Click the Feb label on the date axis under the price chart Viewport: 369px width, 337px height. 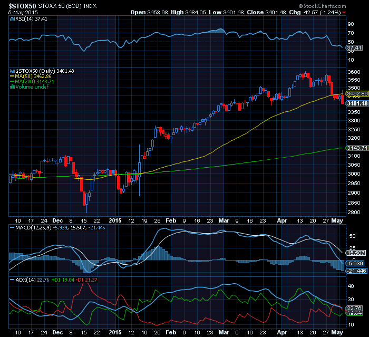coord(171,220)
